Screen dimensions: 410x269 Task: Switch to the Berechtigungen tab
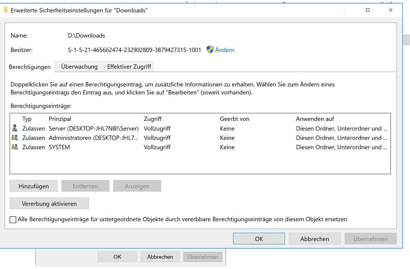30,67
